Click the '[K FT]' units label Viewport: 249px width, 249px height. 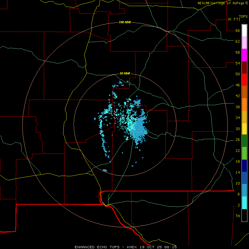(x=234, y=19)
